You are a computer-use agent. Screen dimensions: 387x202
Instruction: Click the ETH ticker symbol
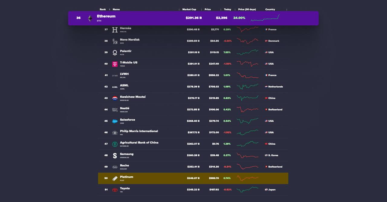(x=99, y=21)
